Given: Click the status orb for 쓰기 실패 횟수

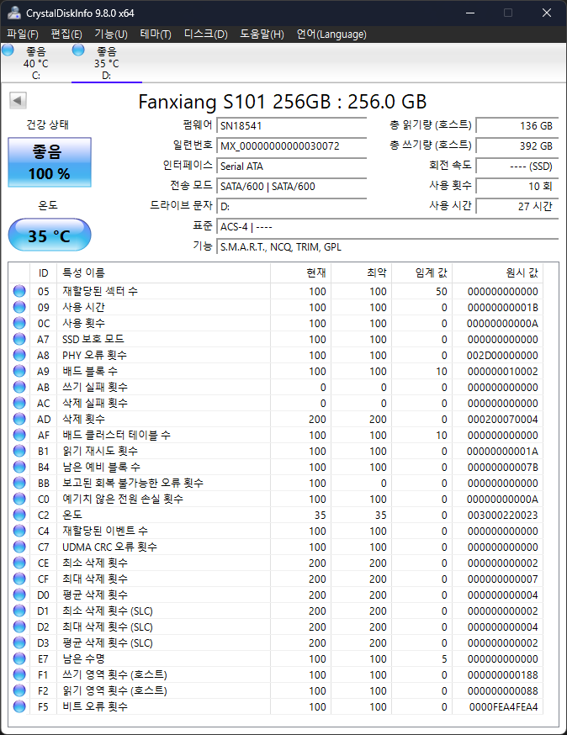Looking at the screenshot, I should coord(19,387).
